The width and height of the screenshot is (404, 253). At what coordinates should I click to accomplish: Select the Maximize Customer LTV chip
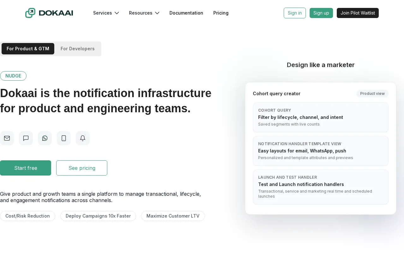point(173,216)
